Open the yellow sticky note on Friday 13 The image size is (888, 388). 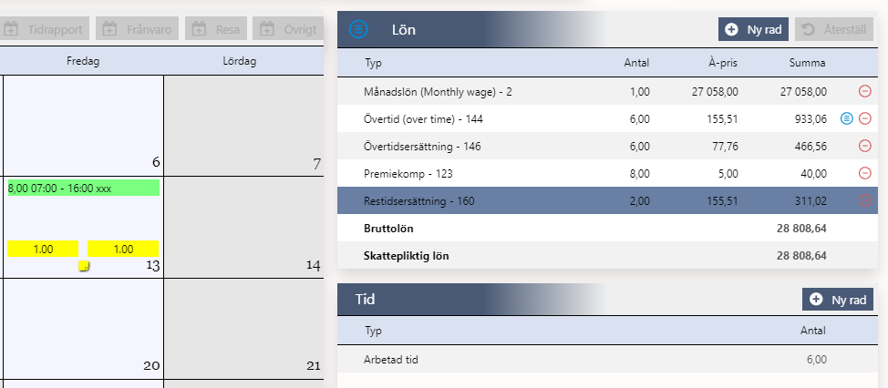point(84,267)
